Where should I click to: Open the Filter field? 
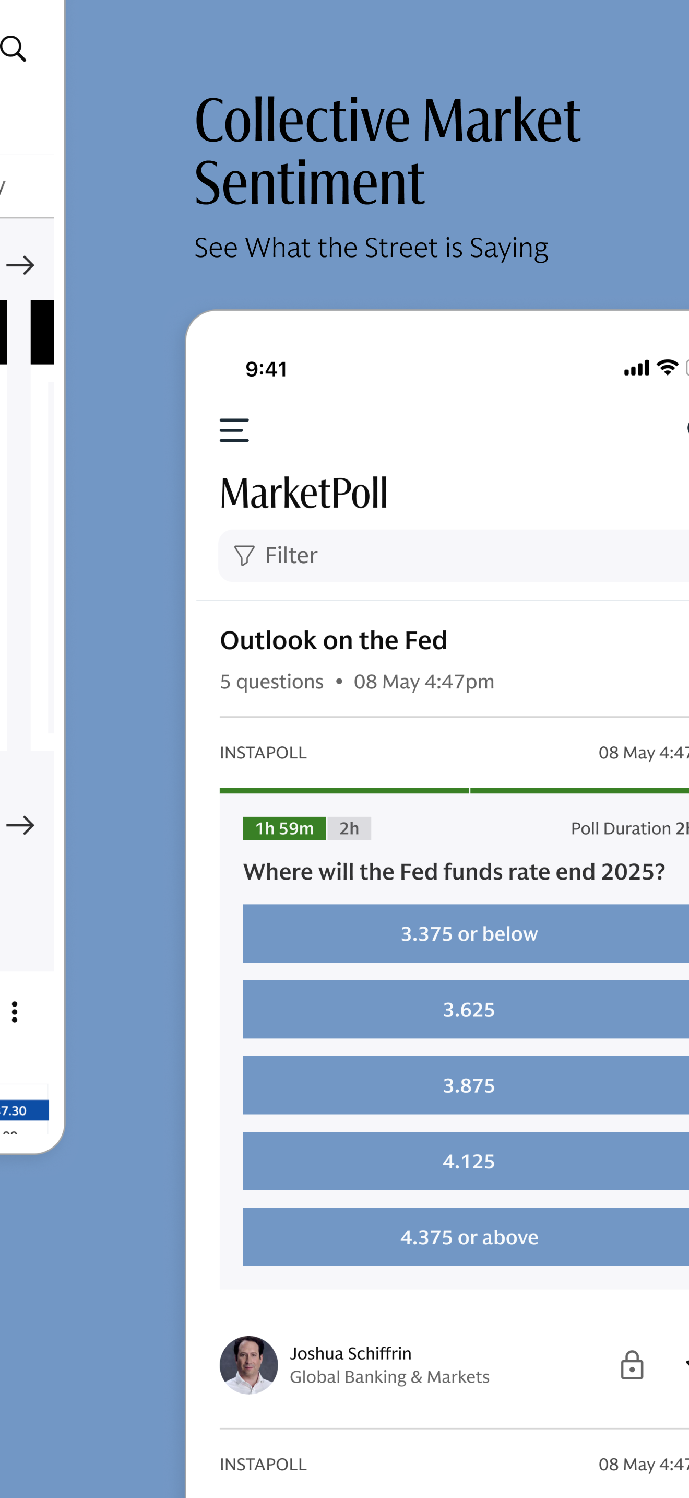pos(454,555)
